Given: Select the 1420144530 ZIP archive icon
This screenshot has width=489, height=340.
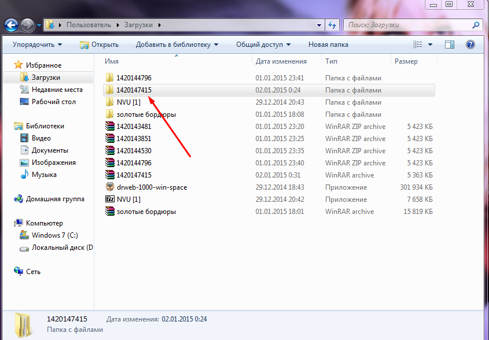Looking at the screenshot, I should (x=110, y=150).
